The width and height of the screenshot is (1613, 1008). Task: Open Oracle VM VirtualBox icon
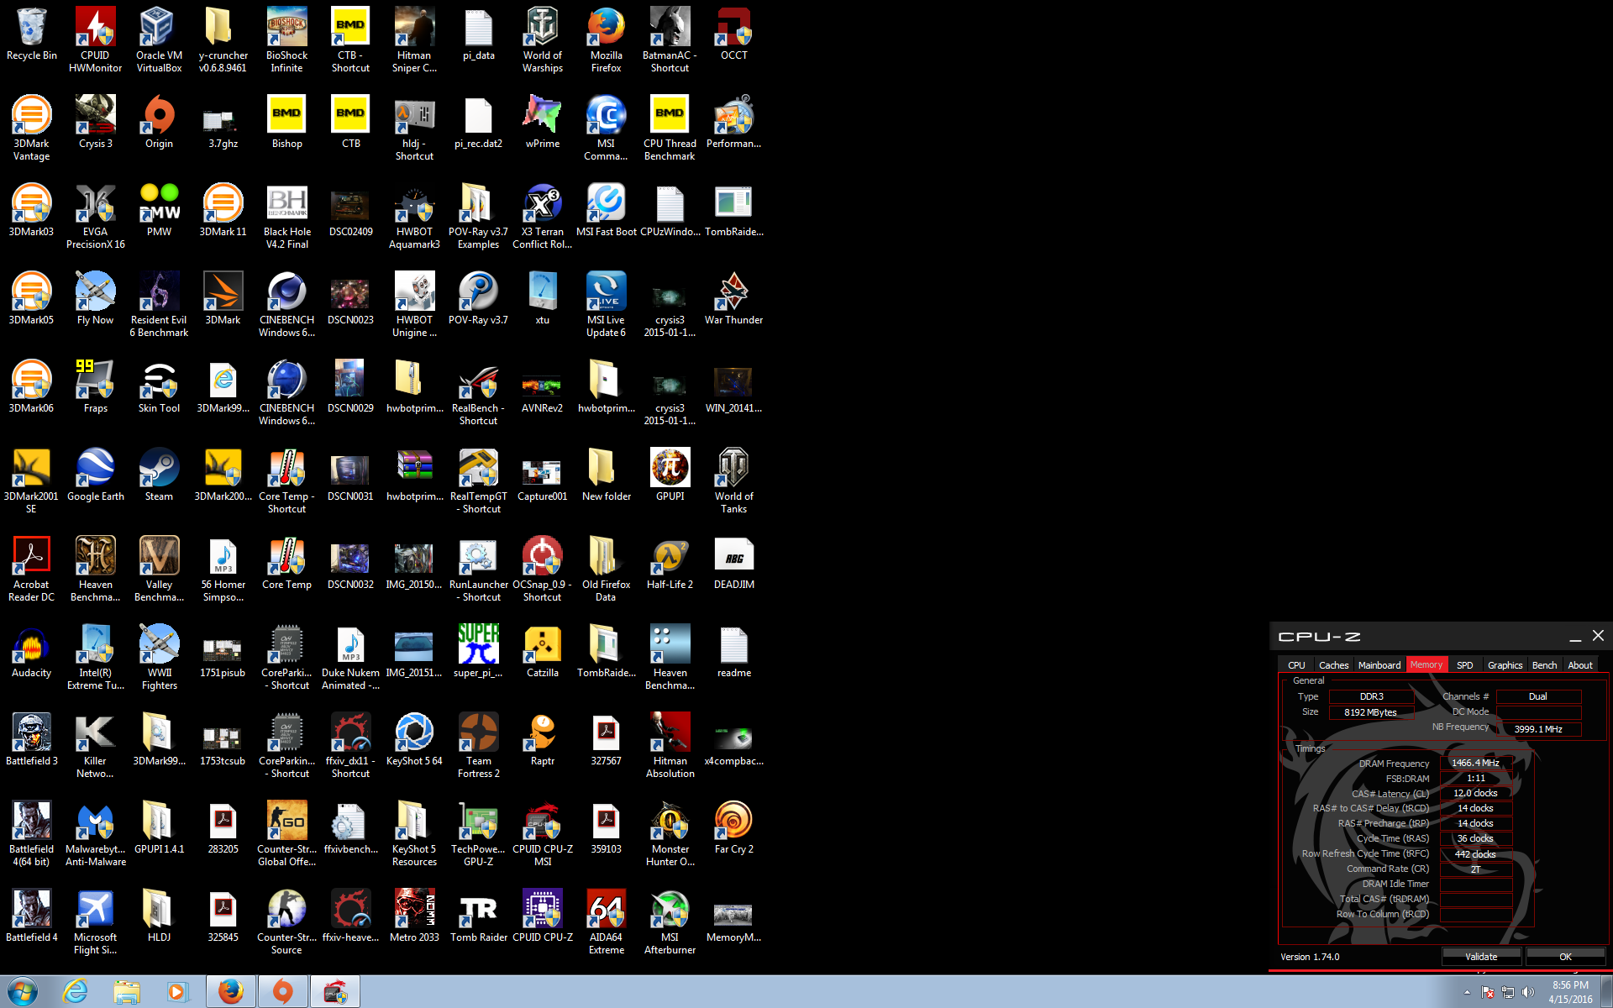point(159,39)
